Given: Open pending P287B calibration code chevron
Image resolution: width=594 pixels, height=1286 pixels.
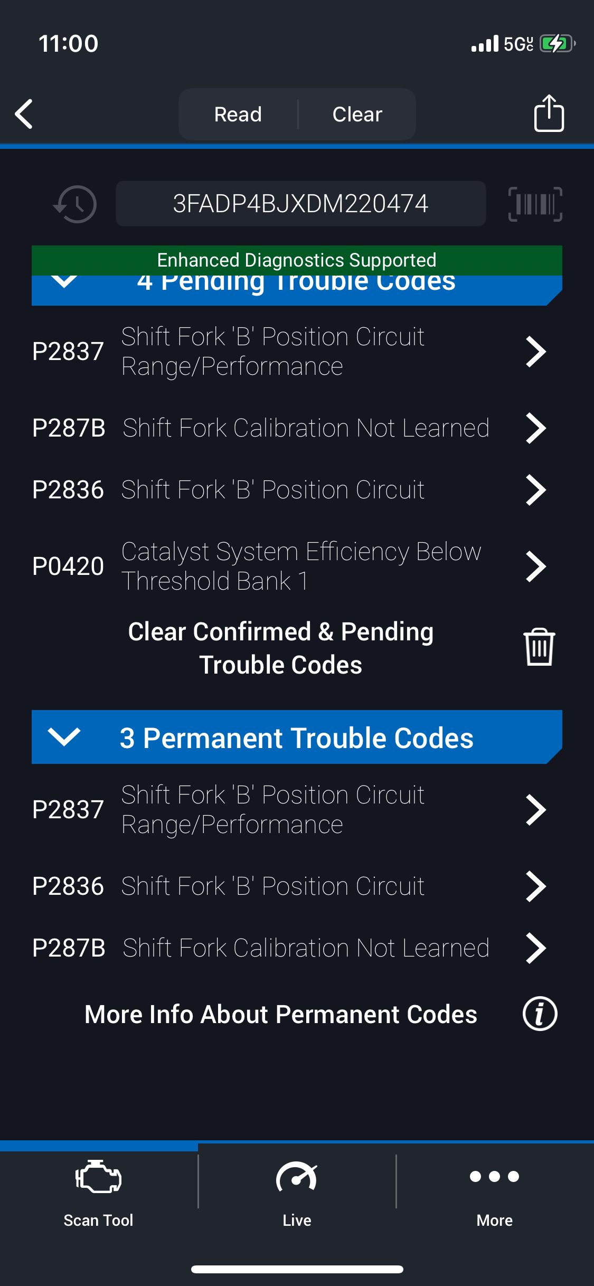Looking at the screenshot, I should (536, 428).
